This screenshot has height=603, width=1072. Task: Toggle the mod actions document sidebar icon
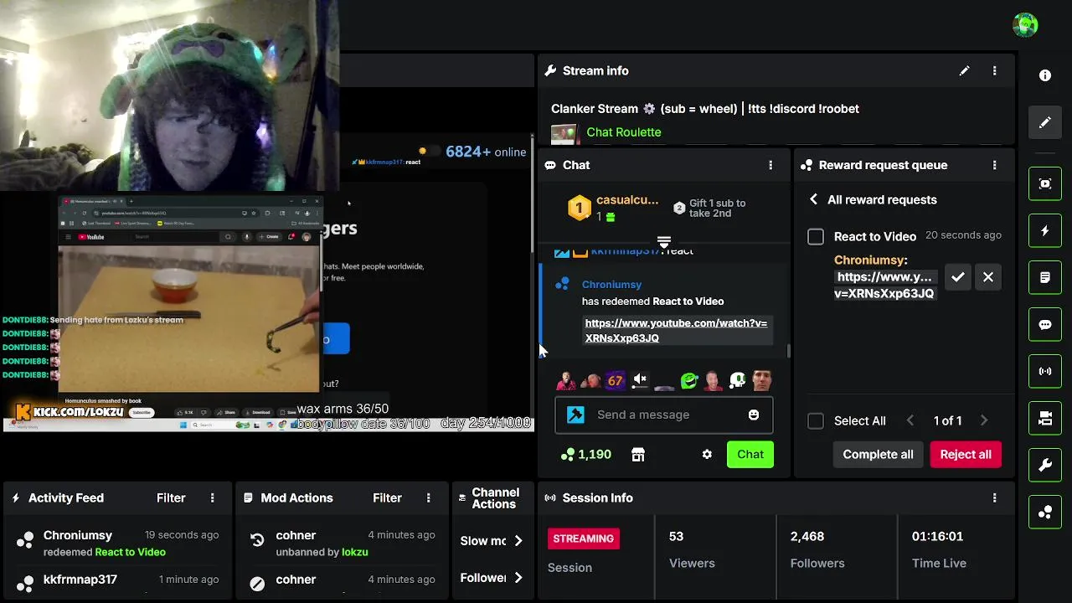(1045, 277)
